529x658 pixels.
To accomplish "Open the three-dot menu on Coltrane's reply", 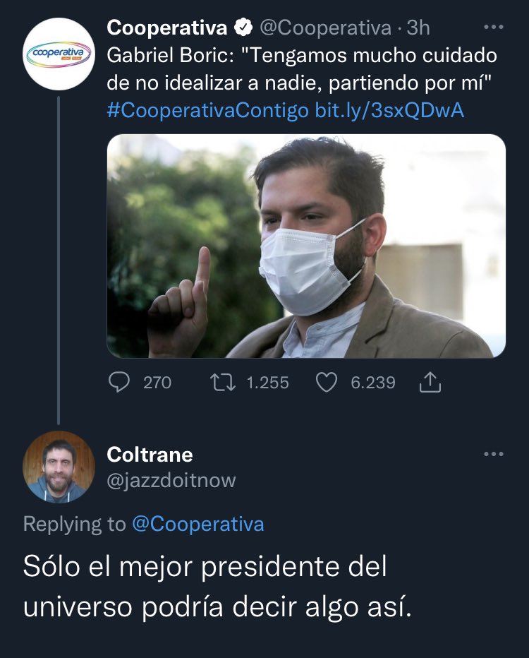I will (493, 455).
